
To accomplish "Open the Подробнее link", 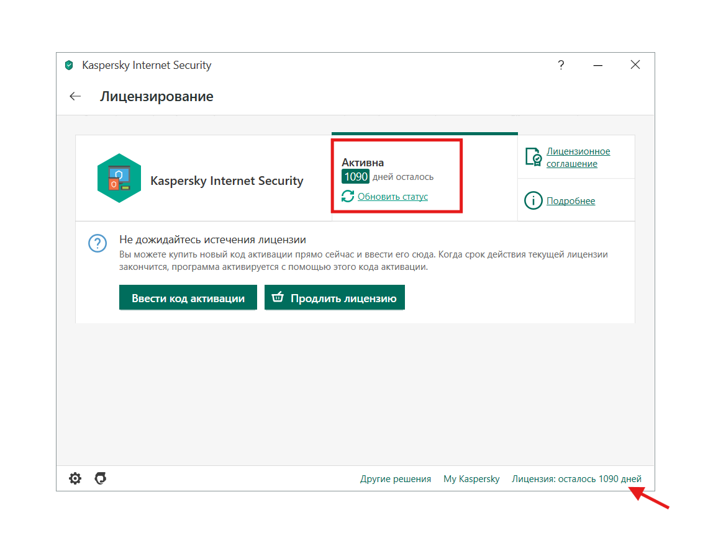I will pos(570,201).
